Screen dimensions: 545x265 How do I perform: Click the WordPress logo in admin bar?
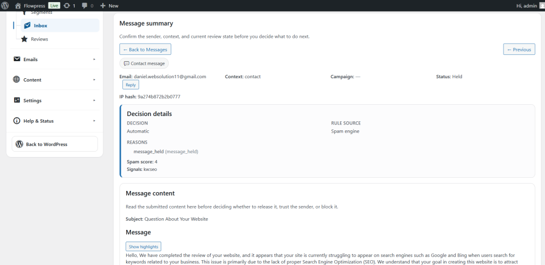pyautogui.click(x=5, y=5)
